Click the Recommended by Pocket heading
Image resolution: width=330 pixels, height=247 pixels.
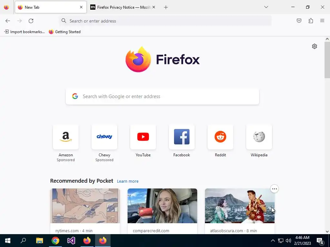click(82, 181)
